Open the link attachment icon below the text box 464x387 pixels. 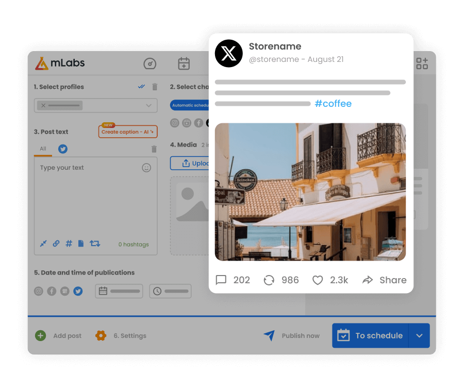coord(56,243)
